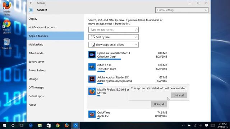Screen dimensions: 230x129
Task: Launch Google Chrome from the taskbar
Action: (57, 125)
